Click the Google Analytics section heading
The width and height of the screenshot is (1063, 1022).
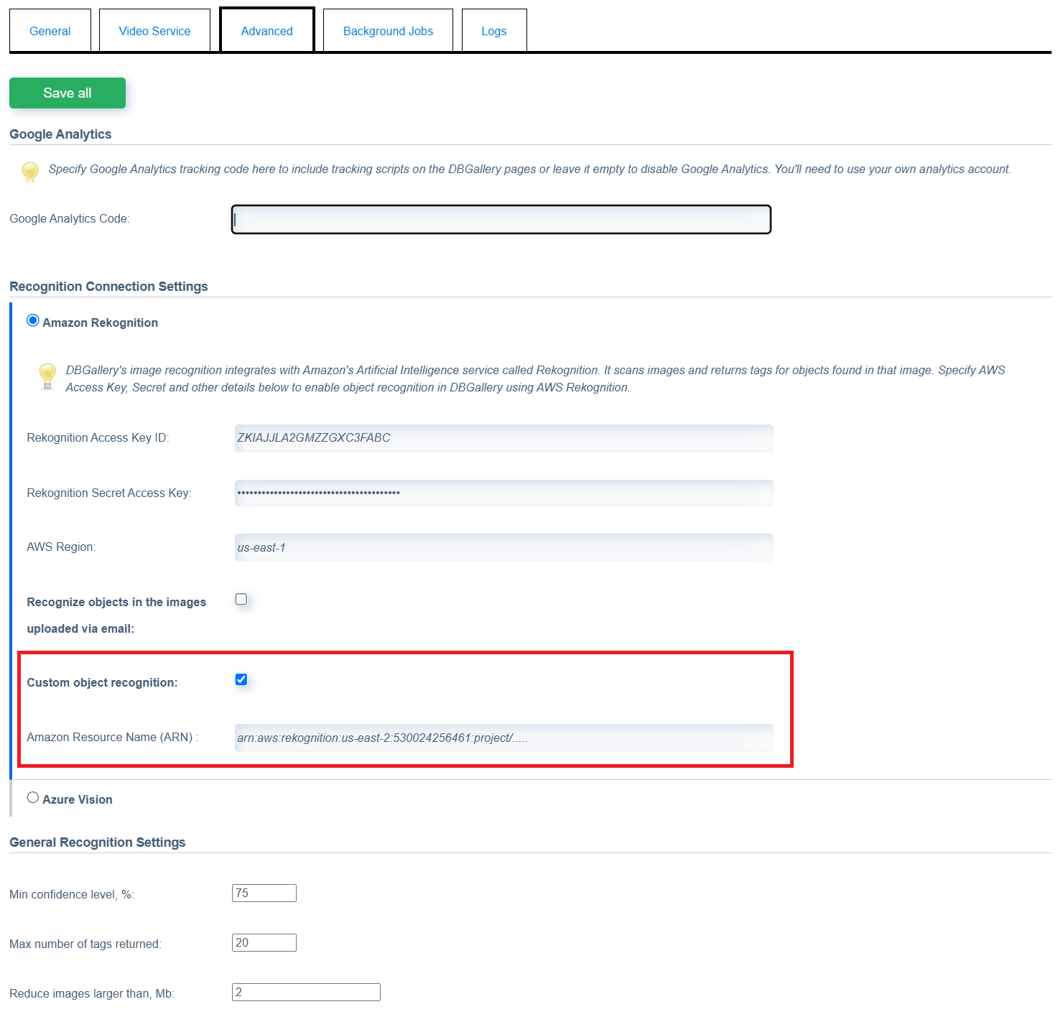[x=60, y=134]
